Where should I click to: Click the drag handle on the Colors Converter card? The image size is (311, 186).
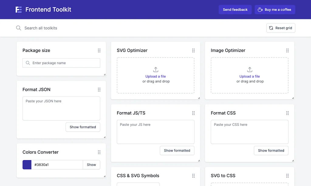point(99,152)
